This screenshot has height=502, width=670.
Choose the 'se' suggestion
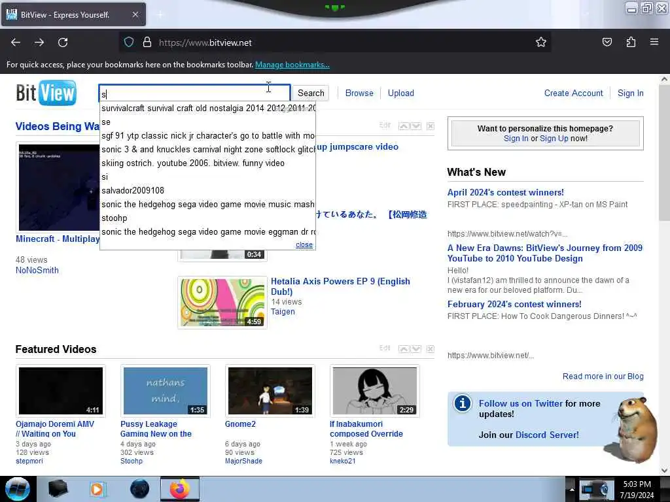[x=207, y=122]
